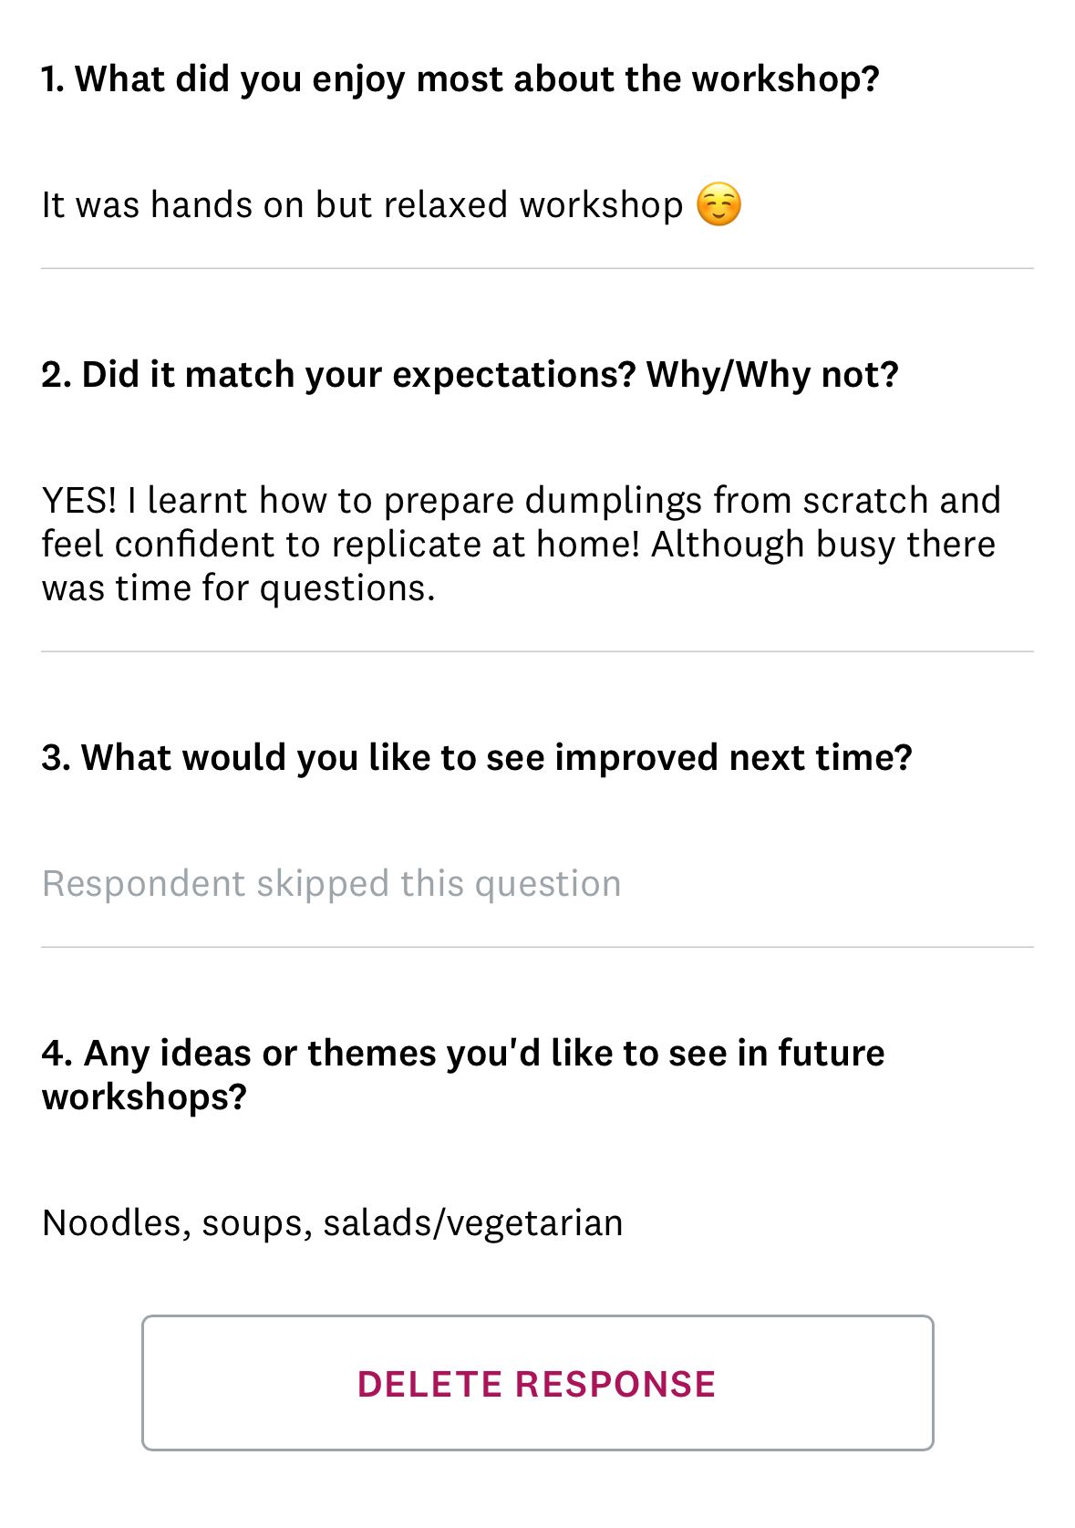Click the hands-on workshop answer text
Viewport: 1075px width, 1528px height.
tap(365, 204)
